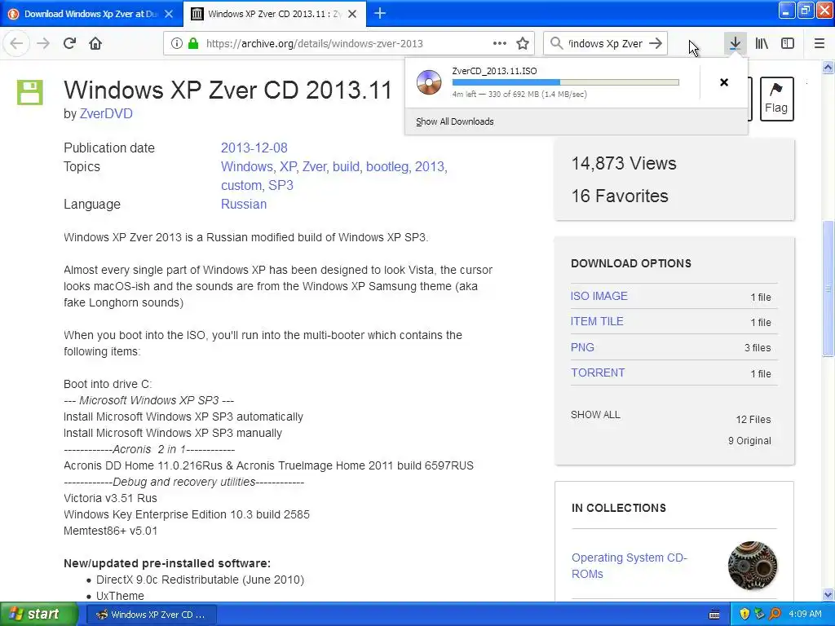Bookmark this page with the star
This screenshot has width=835, height=626.
pyautogui.click(x=523, y=43)
